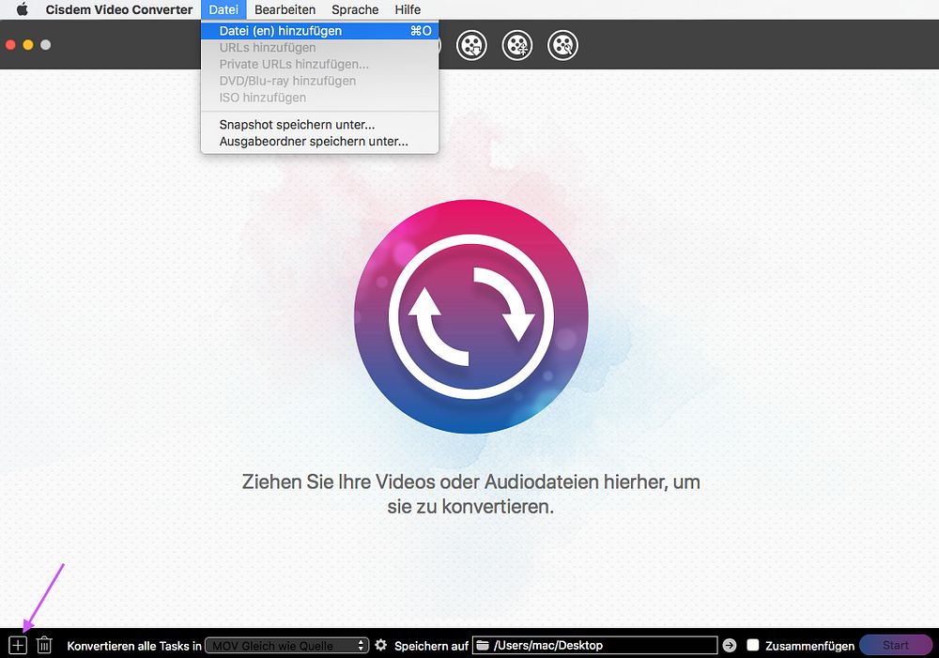Open the Cisdem Video Converter app menu

click(x=119, y=9)
